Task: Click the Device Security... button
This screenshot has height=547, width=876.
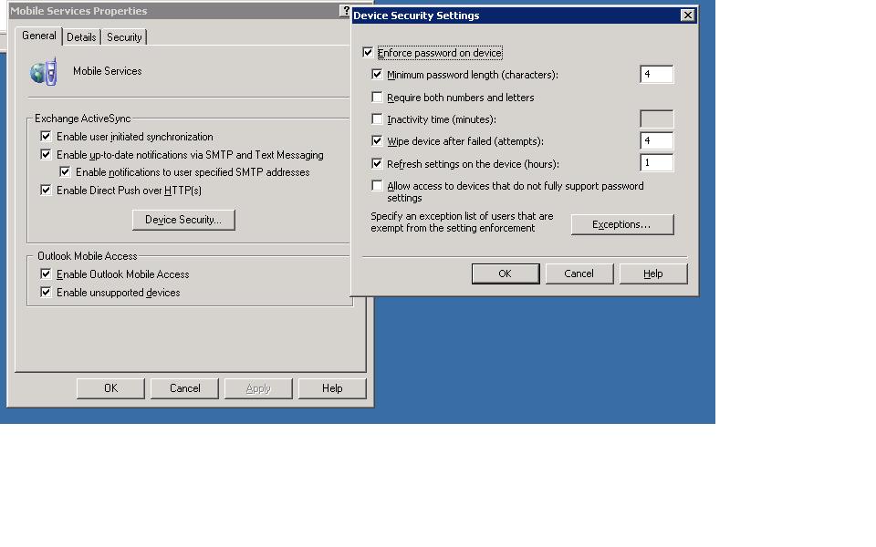Action: (183, 220)
